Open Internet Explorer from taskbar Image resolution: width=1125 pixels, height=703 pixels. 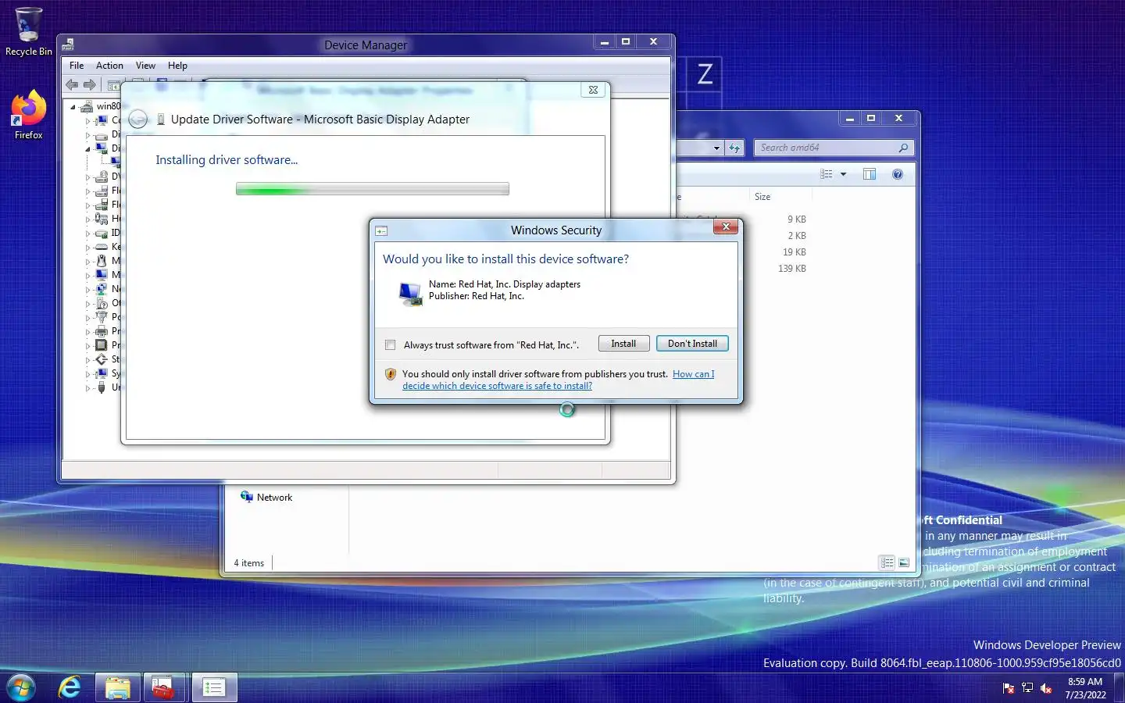click(x=70, y=687)
